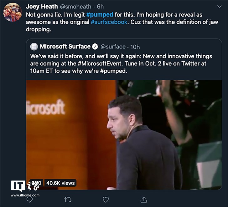The image size is (228, 207).
Task: Retweet this tweet using the retweet icon
Action: [68, 199]
